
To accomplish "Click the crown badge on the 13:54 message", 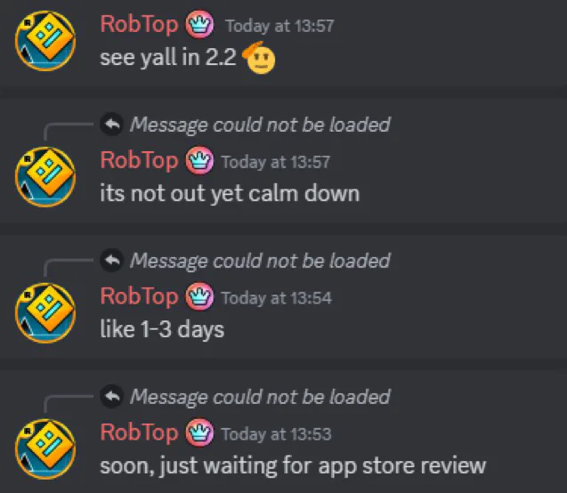I will [199, 296].
